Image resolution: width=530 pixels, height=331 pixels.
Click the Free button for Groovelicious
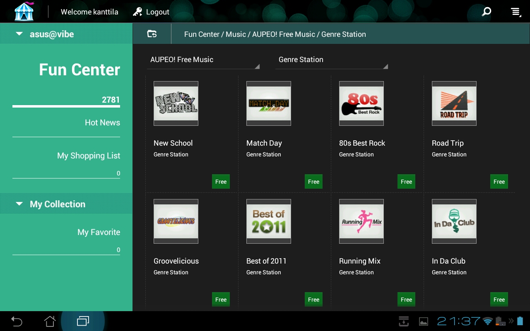[x=221, y=300]
